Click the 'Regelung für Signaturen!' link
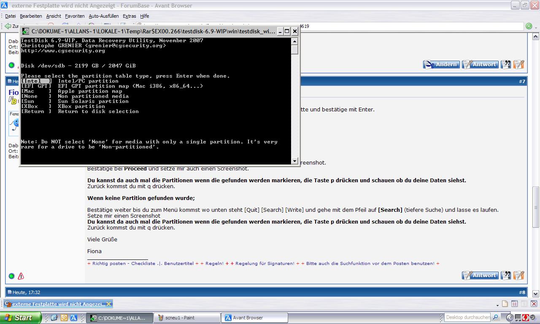The width and height of the screenshot is (540, 324). pyautogui.click(x=265, y=263)
